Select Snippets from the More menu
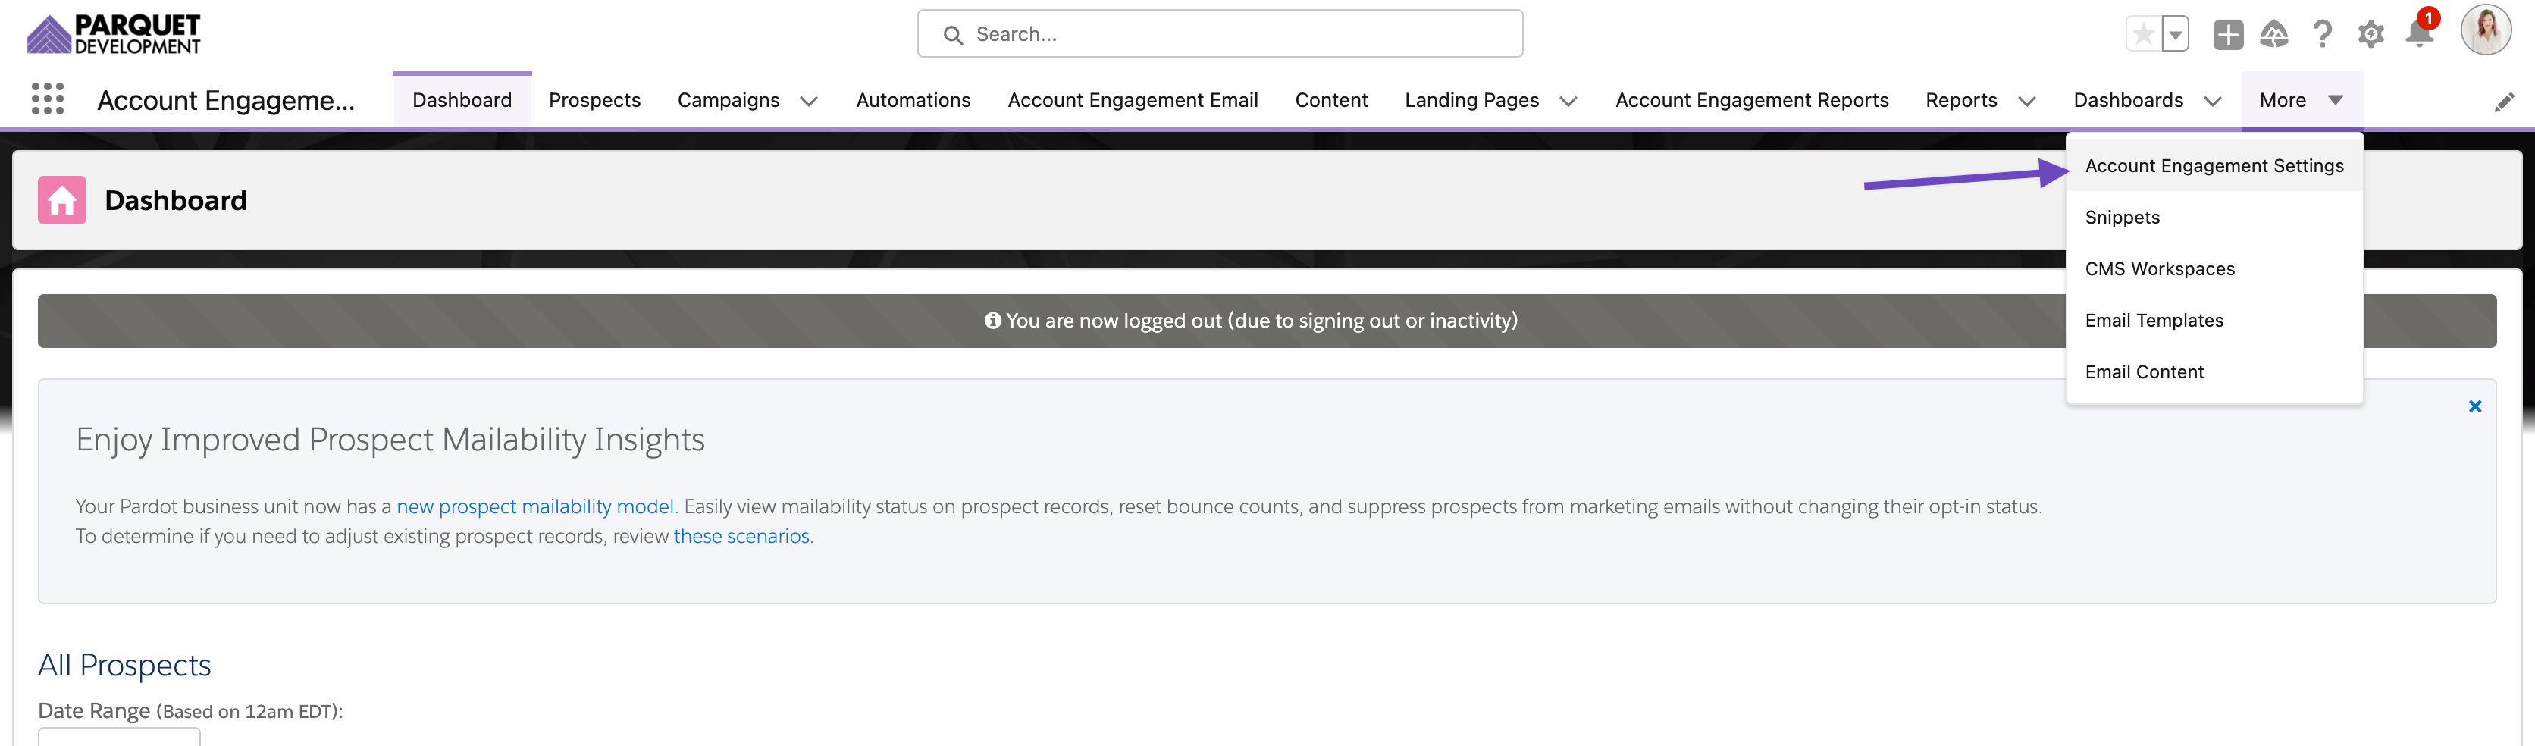The height and width of the screenshot is (746, 2535). pyautogui.click(x=2214, y=218)
